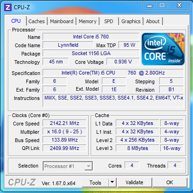Click the Validate button
The height and width of the screenshot is (193, 193).
click(x=134, y=182)
